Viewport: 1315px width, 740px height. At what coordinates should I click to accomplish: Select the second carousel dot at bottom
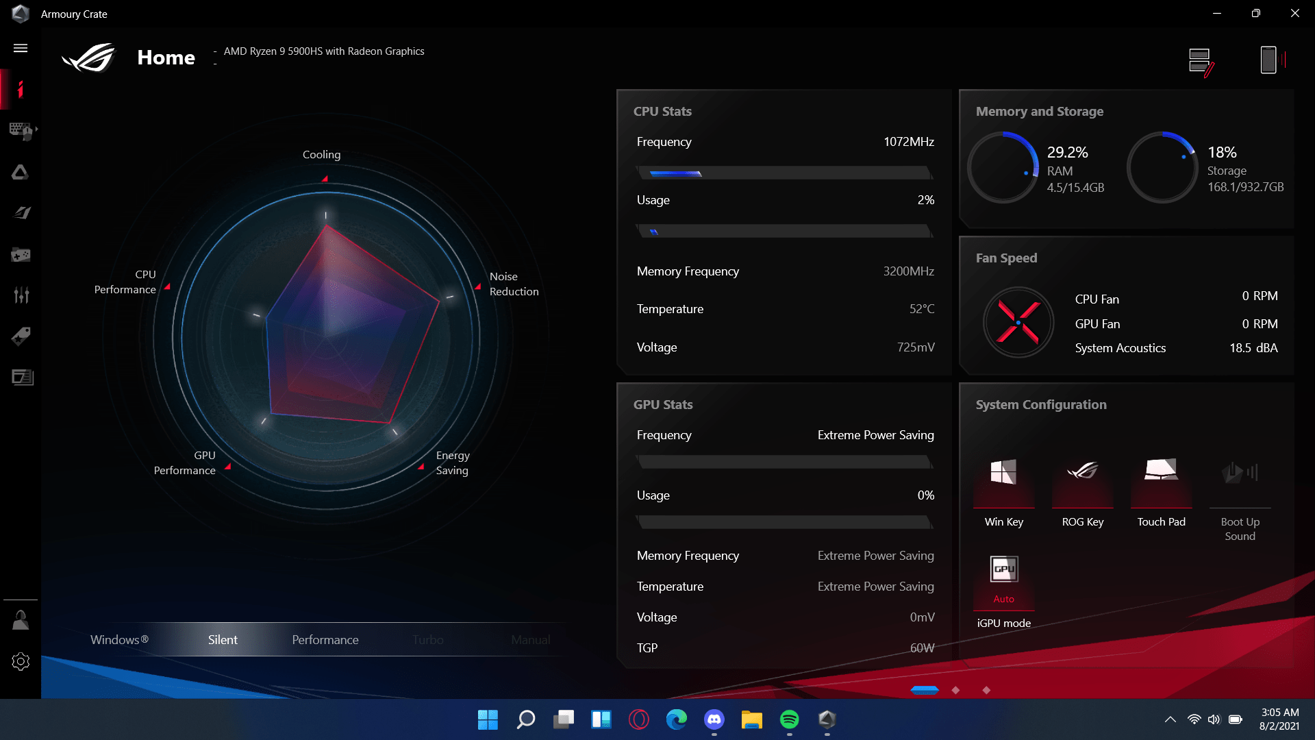[955, 690]
